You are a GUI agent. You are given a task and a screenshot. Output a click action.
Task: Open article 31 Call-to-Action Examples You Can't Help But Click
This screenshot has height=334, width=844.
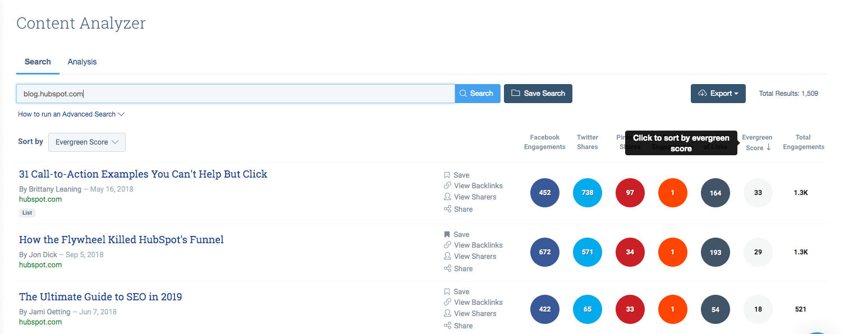[143, 174]
